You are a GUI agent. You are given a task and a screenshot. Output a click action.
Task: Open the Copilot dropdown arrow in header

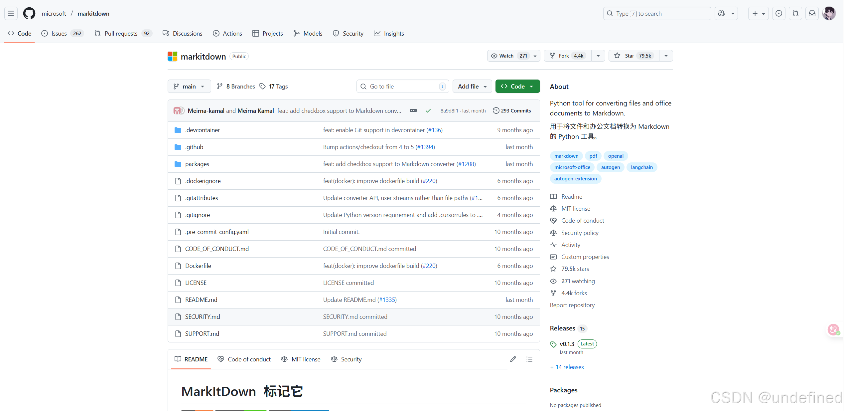733,13
